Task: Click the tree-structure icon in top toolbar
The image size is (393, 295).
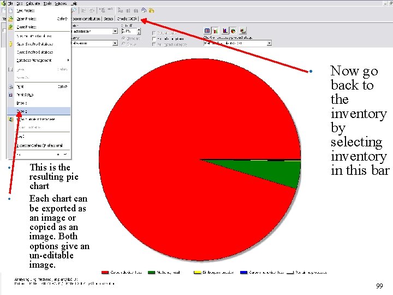Action: click(120, 10)
